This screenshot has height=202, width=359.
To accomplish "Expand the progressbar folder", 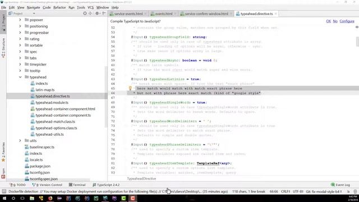I will (20, 33).
